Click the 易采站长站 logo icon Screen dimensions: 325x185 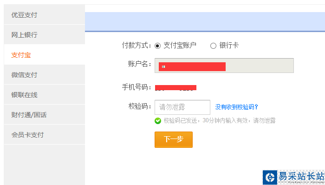[270, 178]
